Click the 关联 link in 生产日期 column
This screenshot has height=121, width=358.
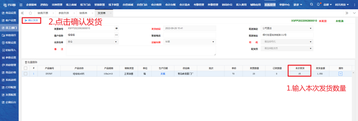coord(163,74)
